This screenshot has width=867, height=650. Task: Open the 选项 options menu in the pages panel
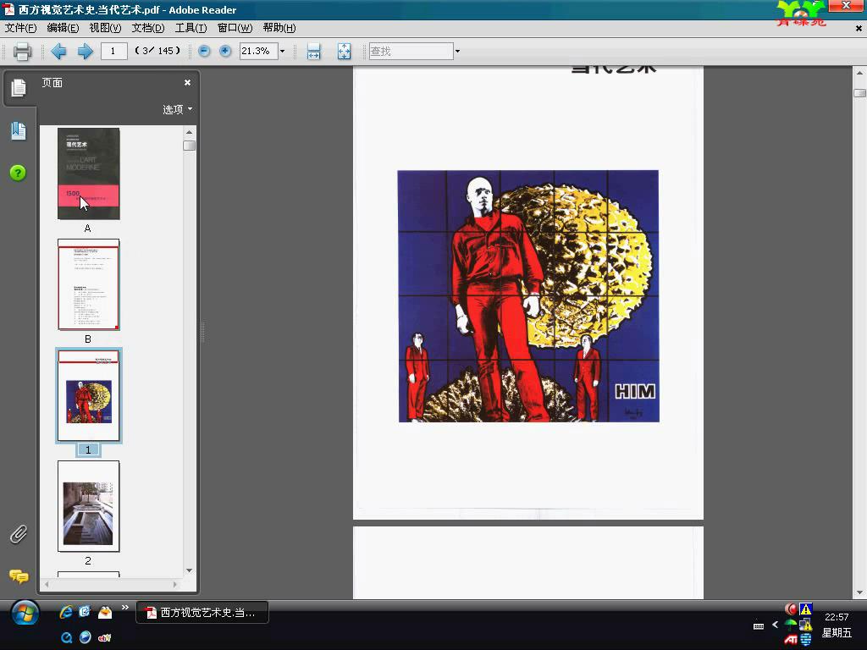point(178,109)
